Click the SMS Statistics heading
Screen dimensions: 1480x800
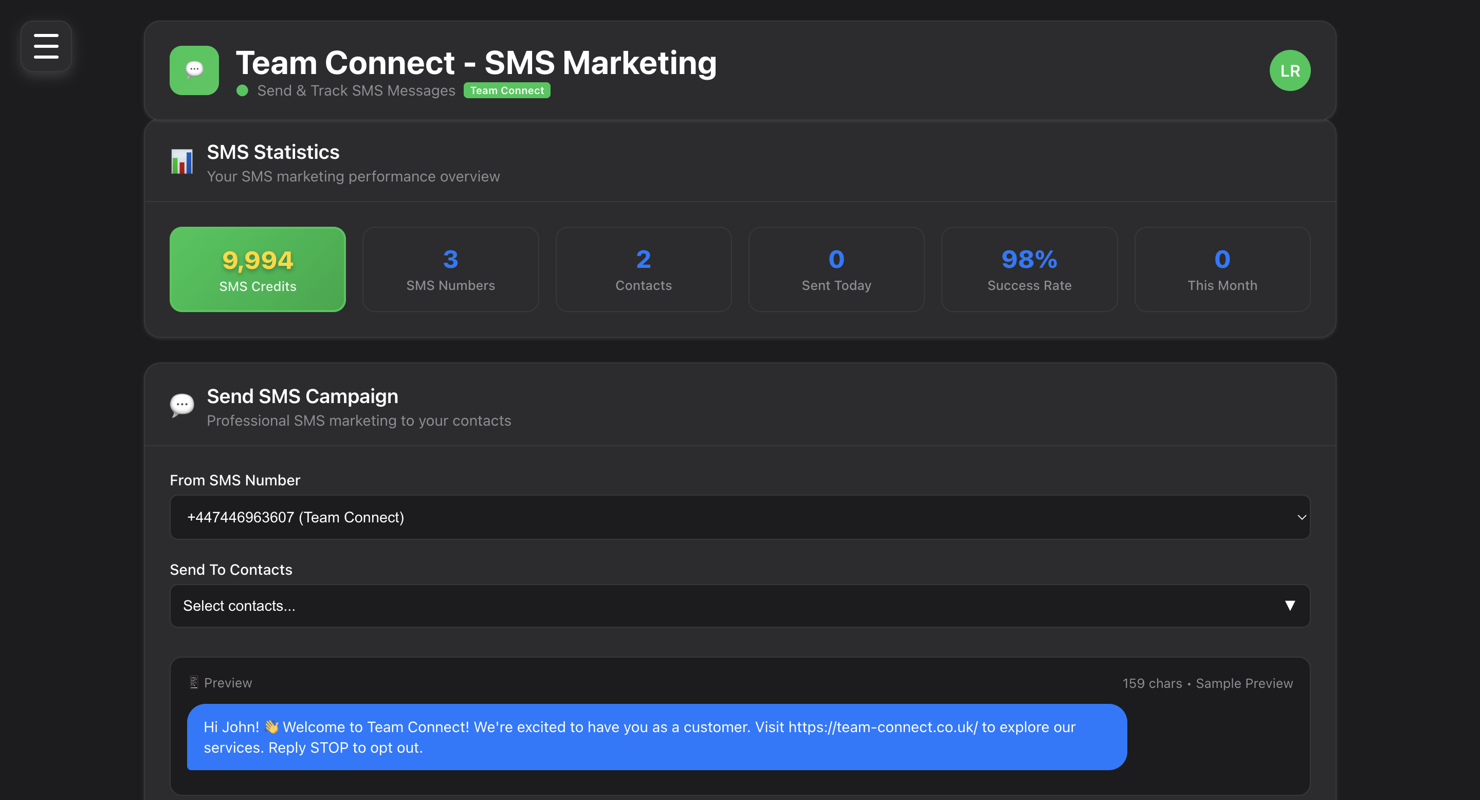273,152
